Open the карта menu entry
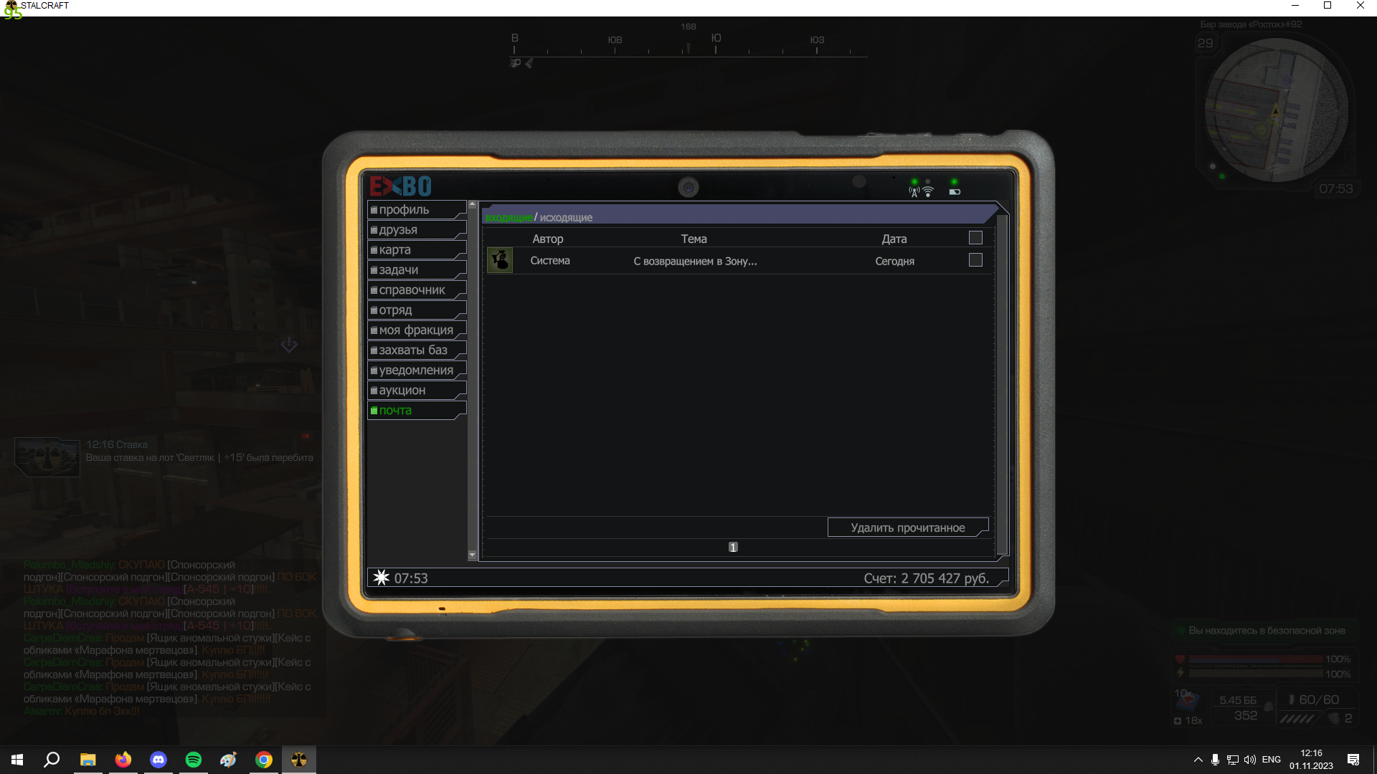 417,250
